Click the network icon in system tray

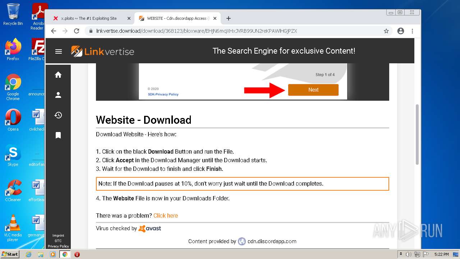[x=417, y=254]
